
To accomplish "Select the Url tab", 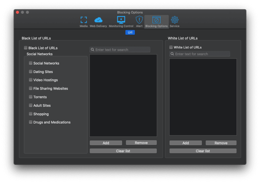I will point(130,32).
